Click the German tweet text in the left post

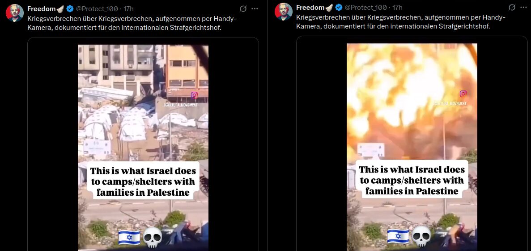pos(132,23)
